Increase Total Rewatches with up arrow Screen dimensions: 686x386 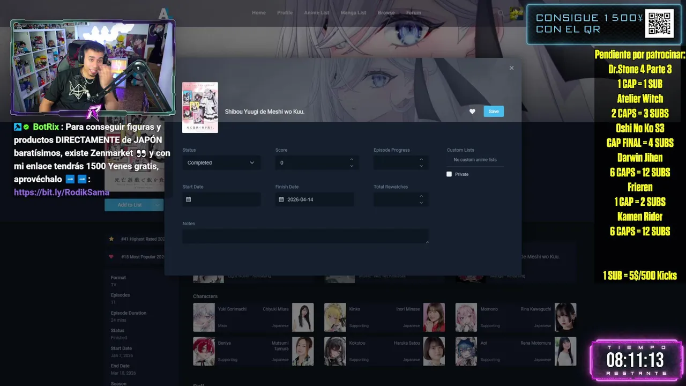(x=421, y=196)
